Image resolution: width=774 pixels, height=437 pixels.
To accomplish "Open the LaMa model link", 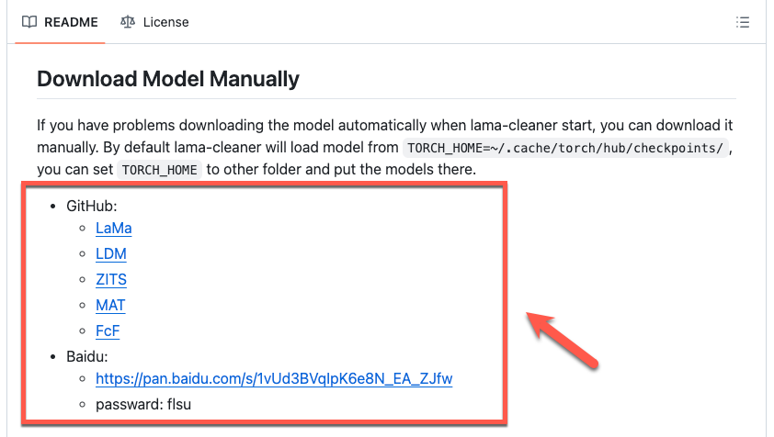I will click(x=114, y=228).
